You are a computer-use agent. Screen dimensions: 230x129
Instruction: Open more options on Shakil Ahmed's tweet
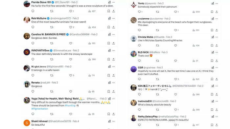[x=114, y=121]
